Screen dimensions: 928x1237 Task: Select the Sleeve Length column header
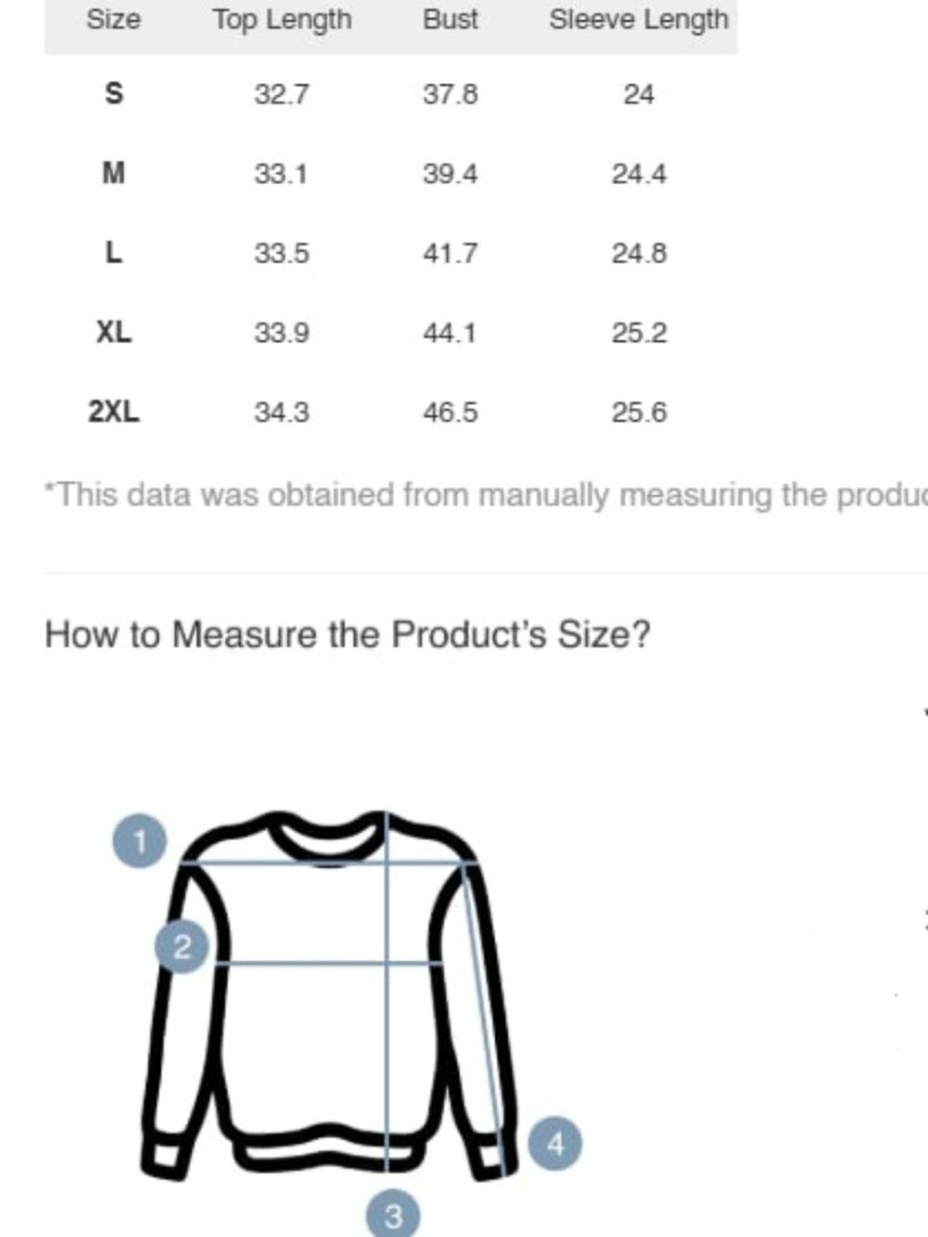click(638, 19)
